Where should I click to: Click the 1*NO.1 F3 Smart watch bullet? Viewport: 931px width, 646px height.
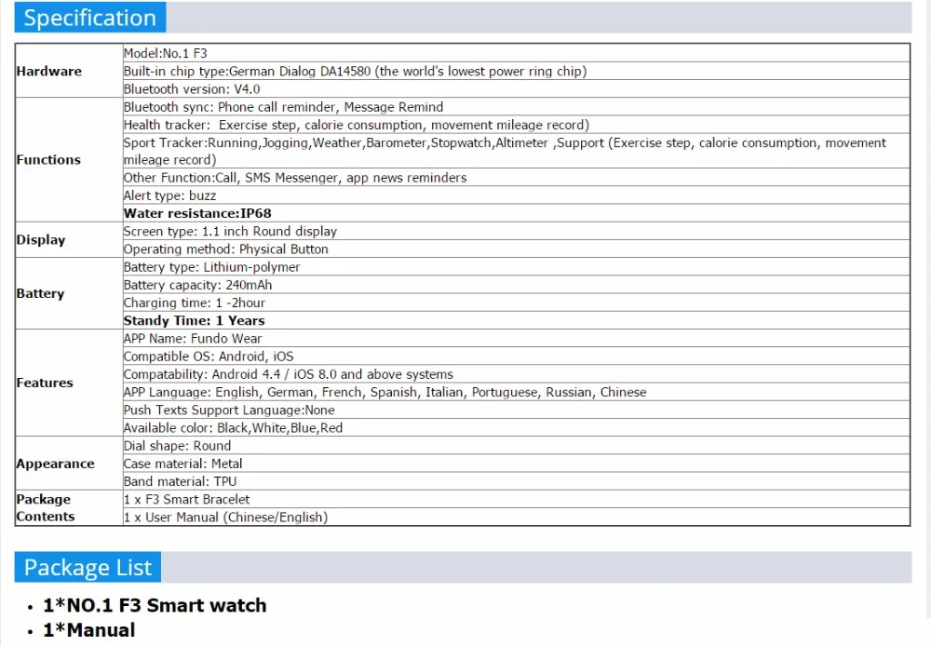pyautogui.click(x=155, y=605)
